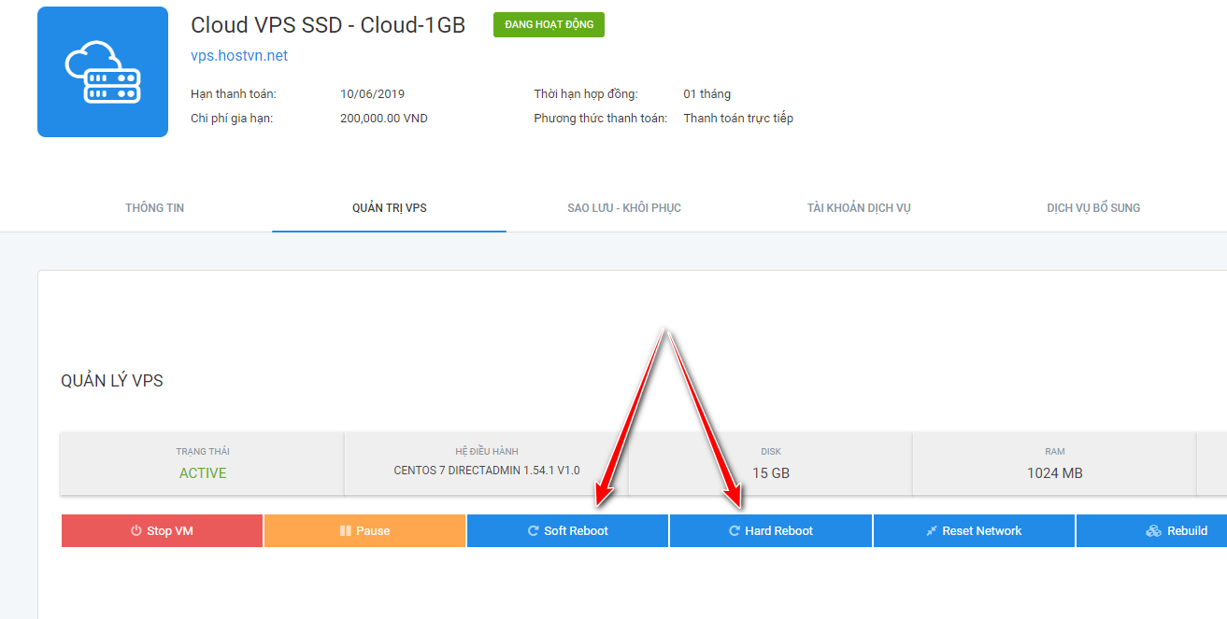Image resolution: width=1227 pixels, height=619 pixels.
Task: Click the blue cloud server logo
Action: point(103,72)
